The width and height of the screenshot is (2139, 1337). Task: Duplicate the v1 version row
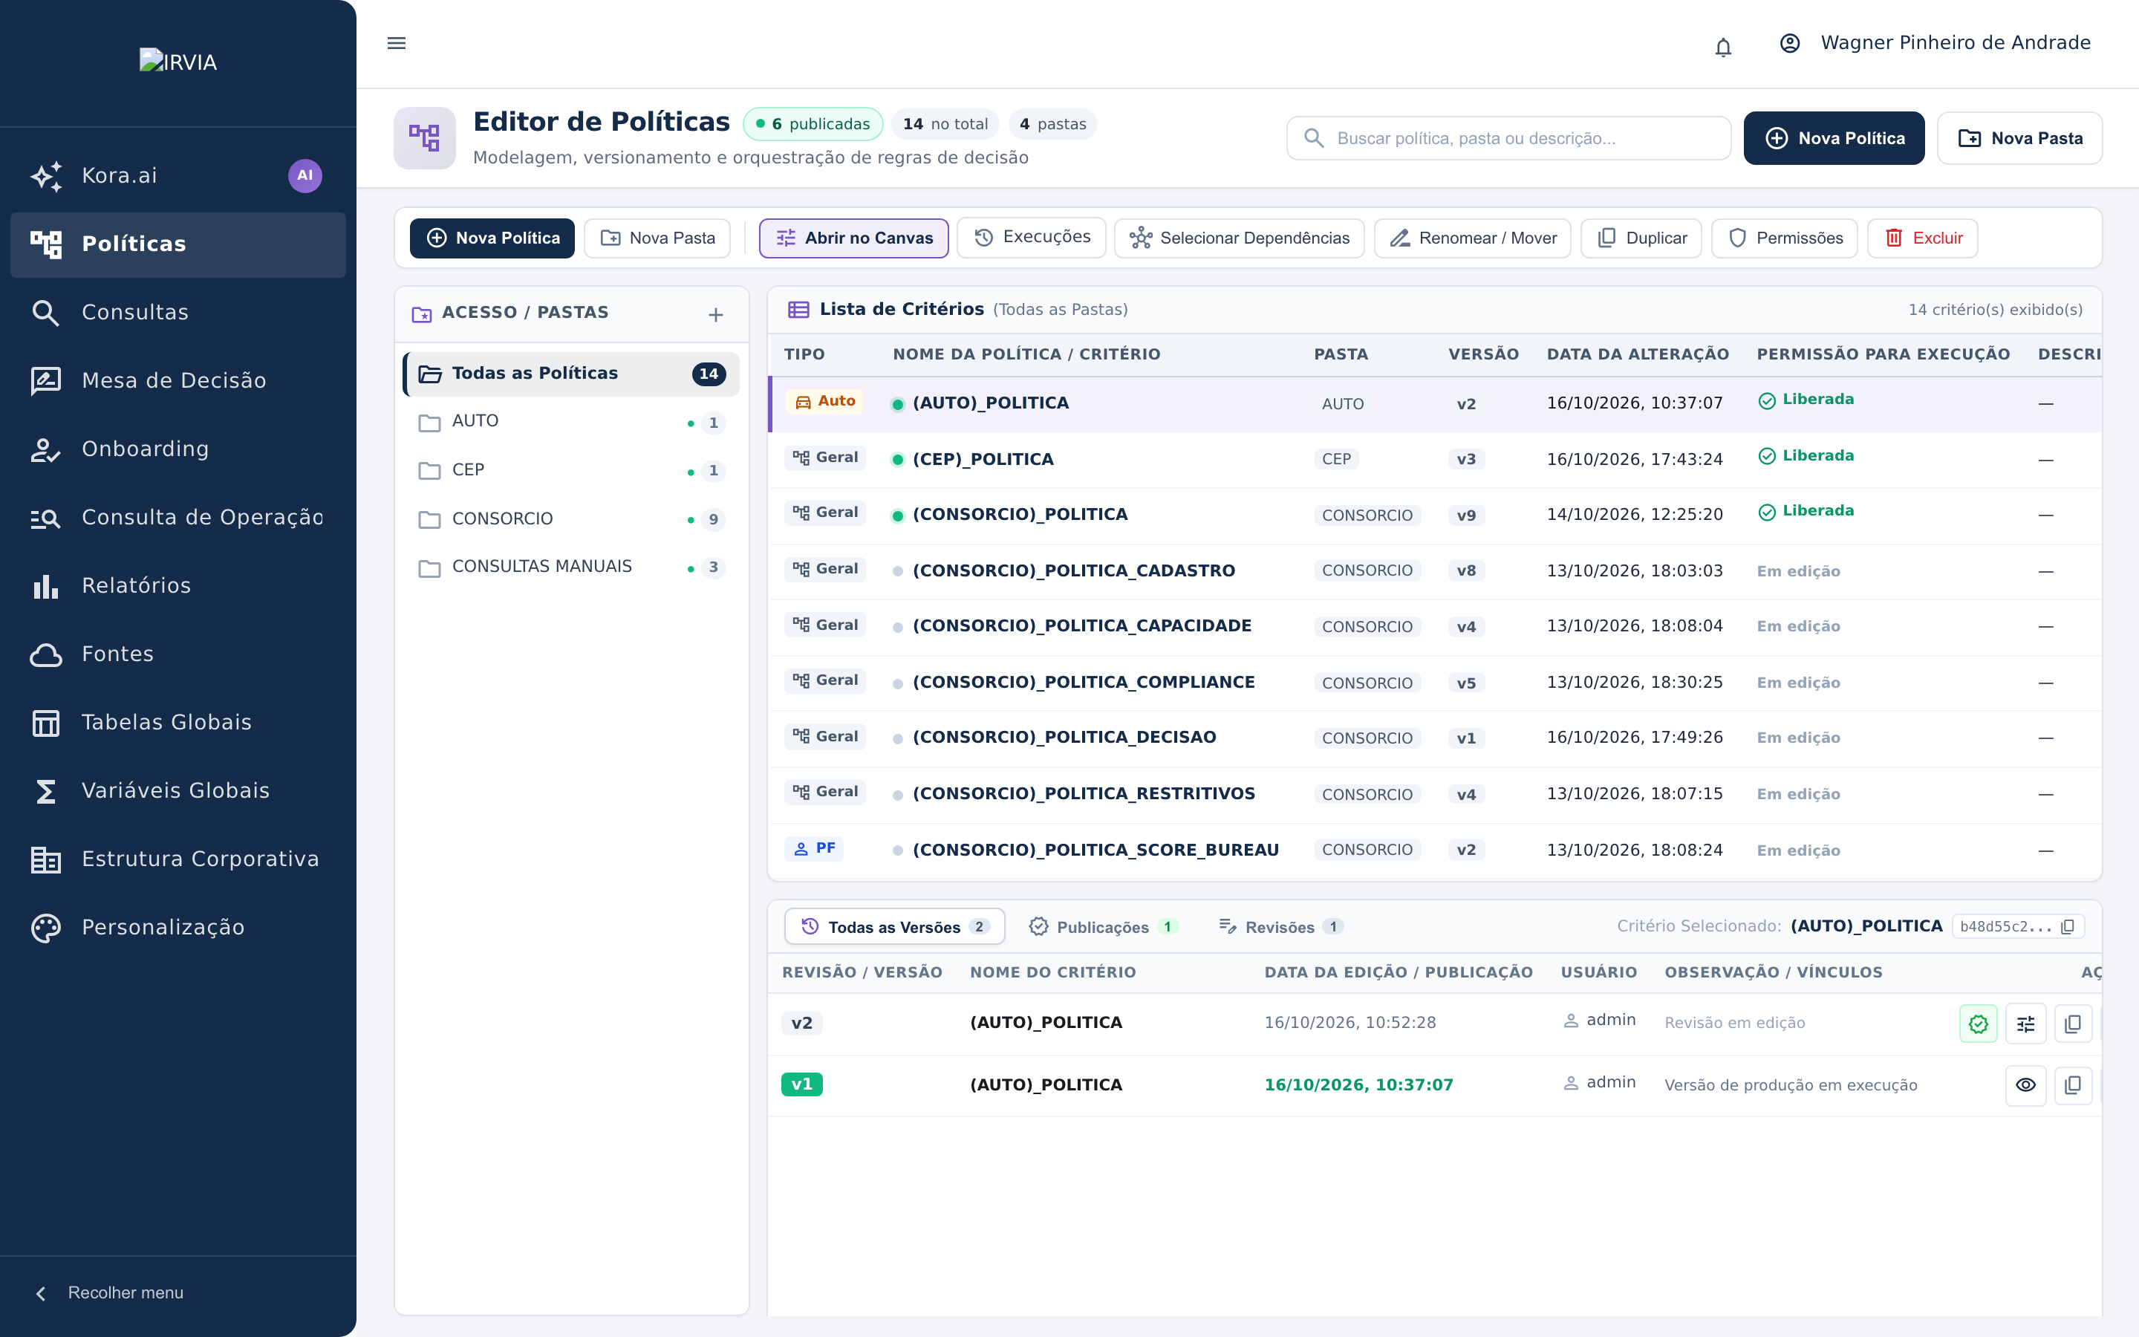point(2073,1085)
